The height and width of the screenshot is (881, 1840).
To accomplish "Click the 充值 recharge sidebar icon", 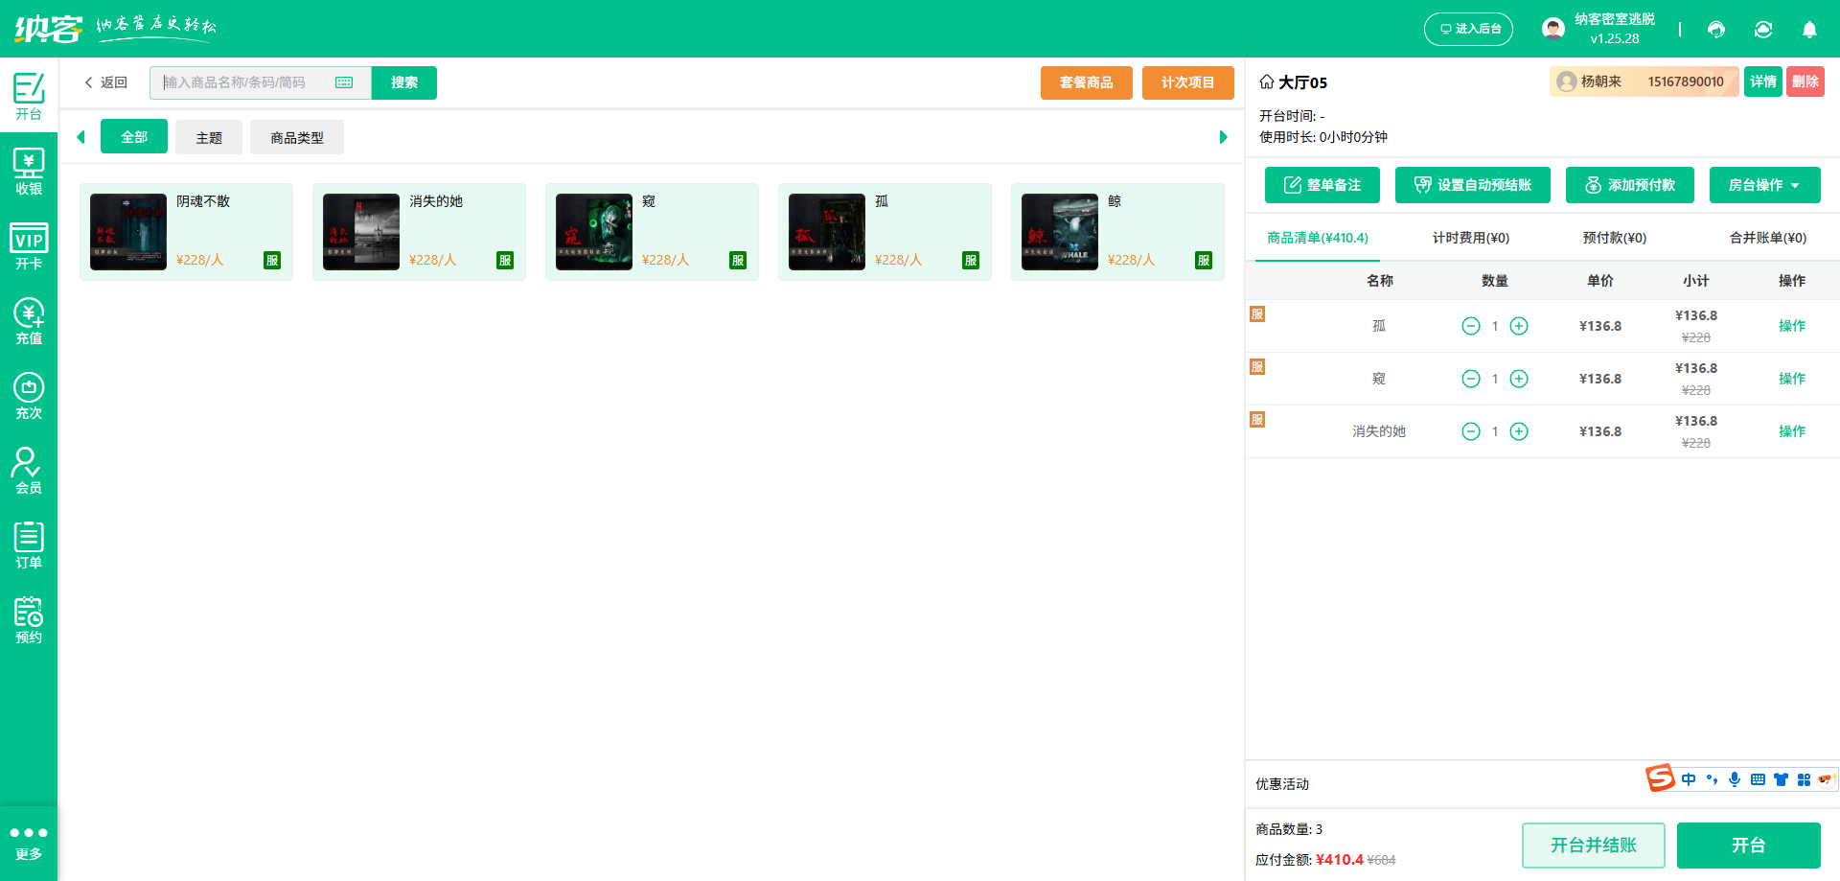I will tap(29, 322).
